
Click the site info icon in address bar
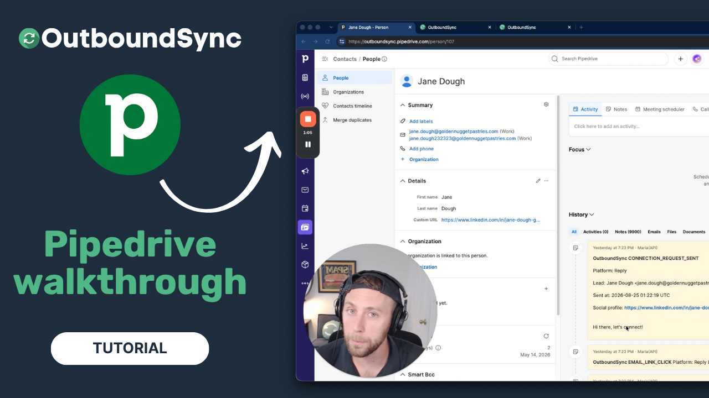342,41
